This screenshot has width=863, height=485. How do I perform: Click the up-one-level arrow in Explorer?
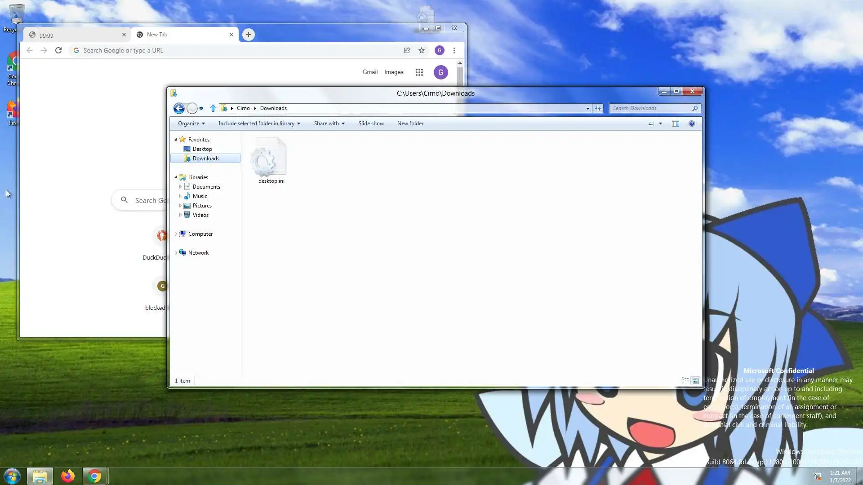tap(213, 108)
